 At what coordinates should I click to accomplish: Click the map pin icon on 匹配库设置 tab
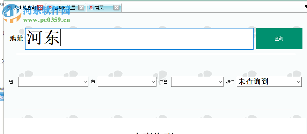[50, 8]
